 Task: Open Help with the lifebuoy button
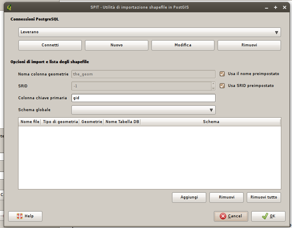tap(25, 216)
